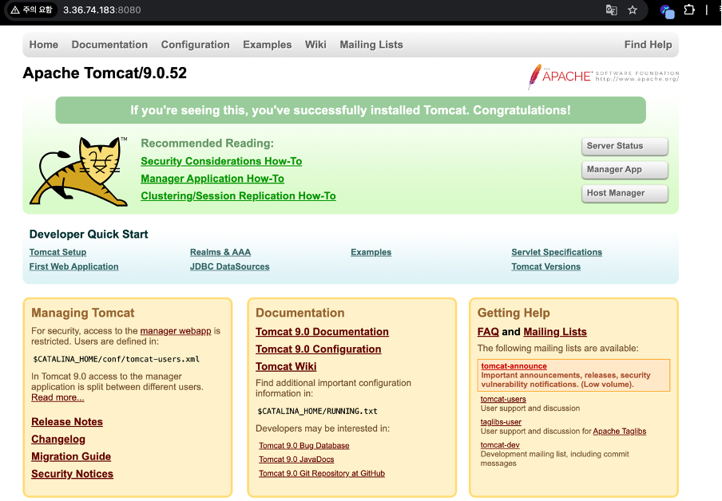Open the Changelog link

pyautogui.click(x=58, y=440)
